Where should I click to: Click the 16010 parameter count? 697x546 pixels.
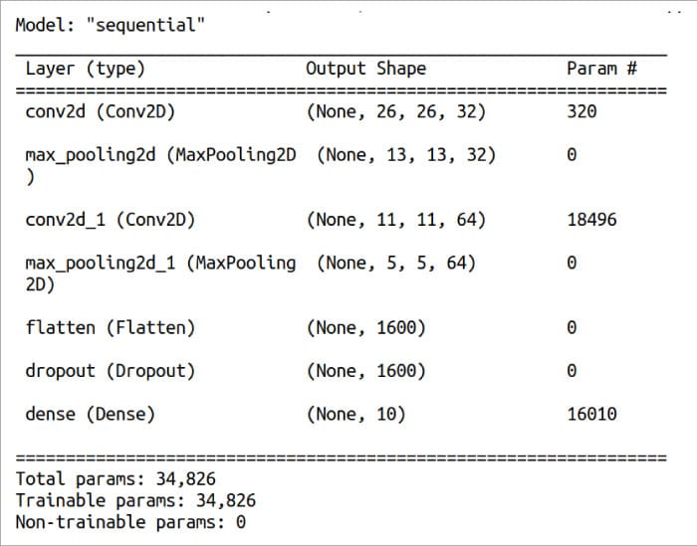[591, 414]
